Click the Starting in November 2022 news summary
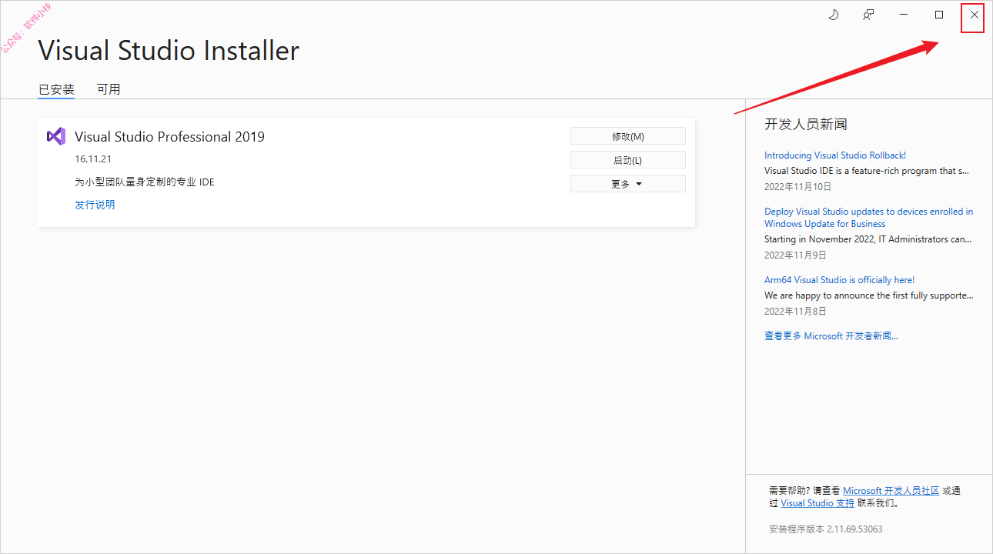Viewport: 993px width, 554px height. click(868, 239)
